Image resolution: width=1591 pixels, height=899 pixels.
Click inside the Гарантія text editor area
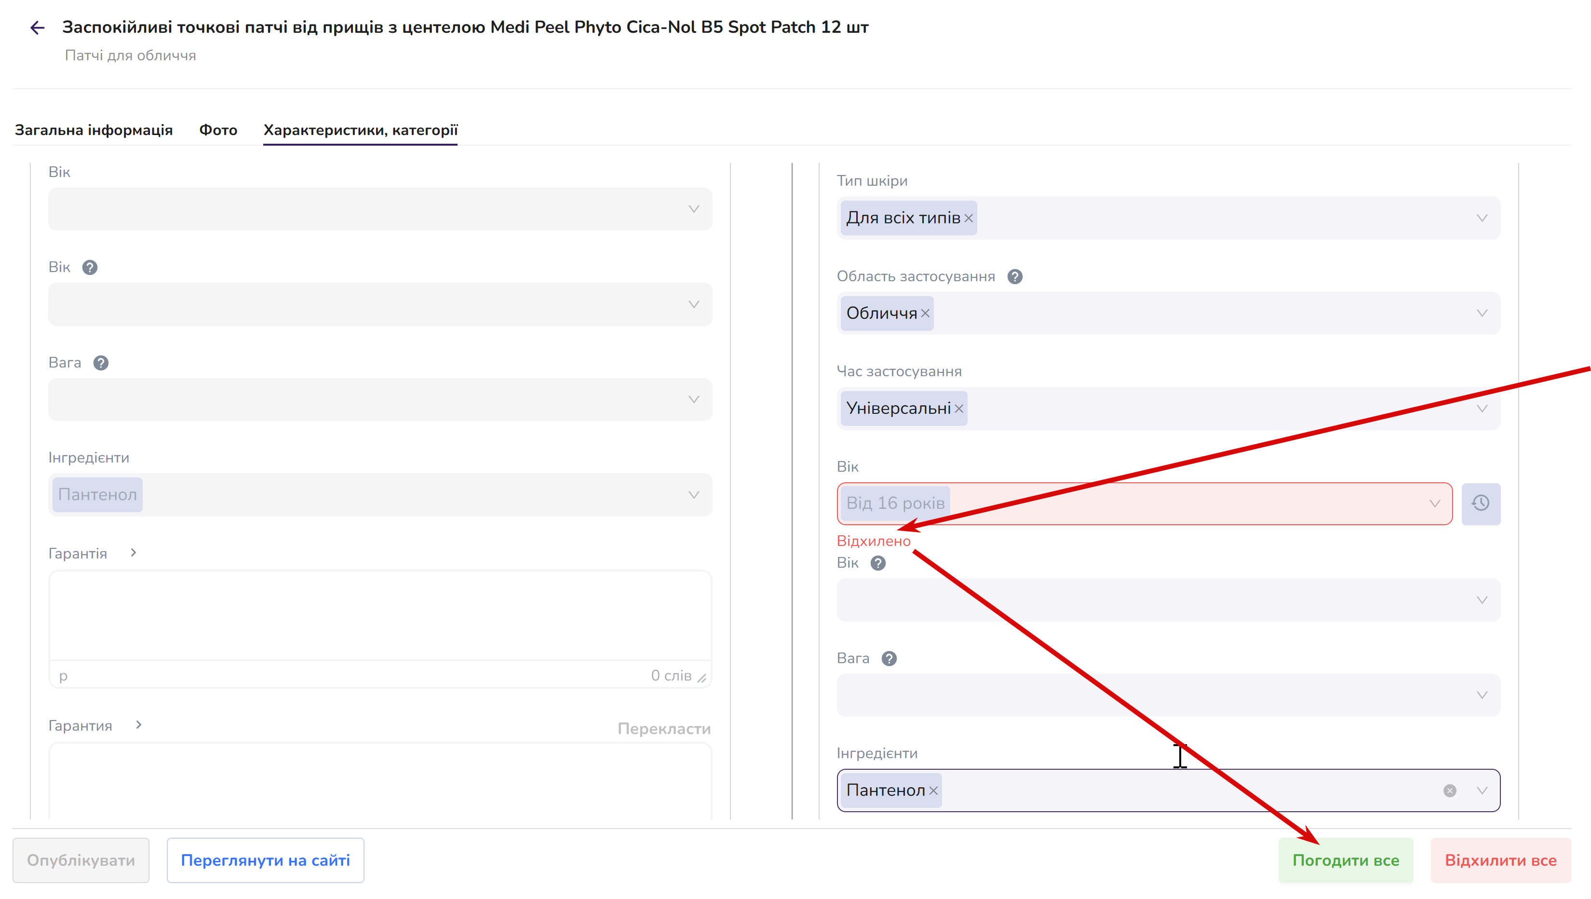380,615
